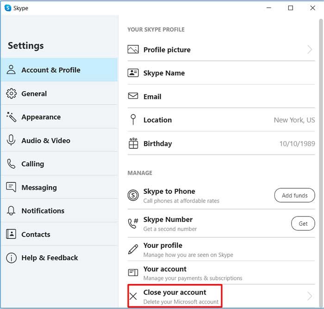Image resolution: width=324 pixels, height=309 pixels.
Task: Click the map pin icon beside Location
Action: point(133,120)
